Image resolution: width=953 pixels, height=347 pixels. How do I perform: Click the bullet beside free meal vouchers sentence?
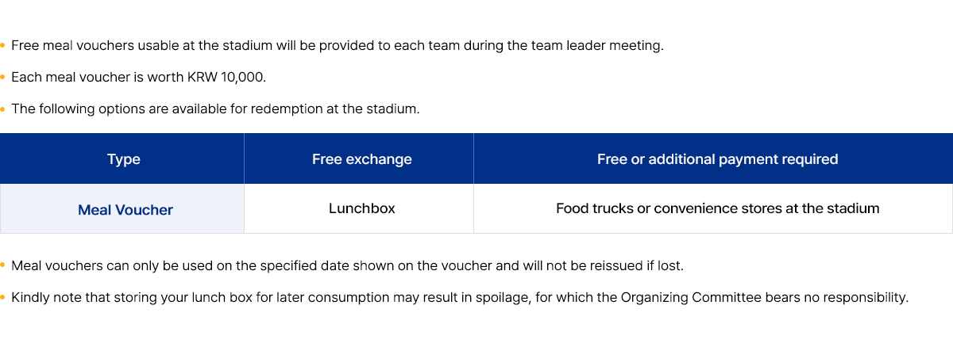pos(2,46)
